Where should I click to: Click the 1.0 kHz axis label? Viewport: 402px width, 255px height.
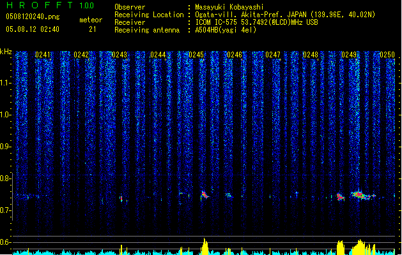6,115
